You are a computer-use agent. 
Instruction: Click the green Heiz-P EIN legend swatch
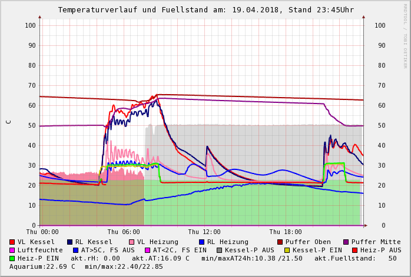tap(12, 258)
